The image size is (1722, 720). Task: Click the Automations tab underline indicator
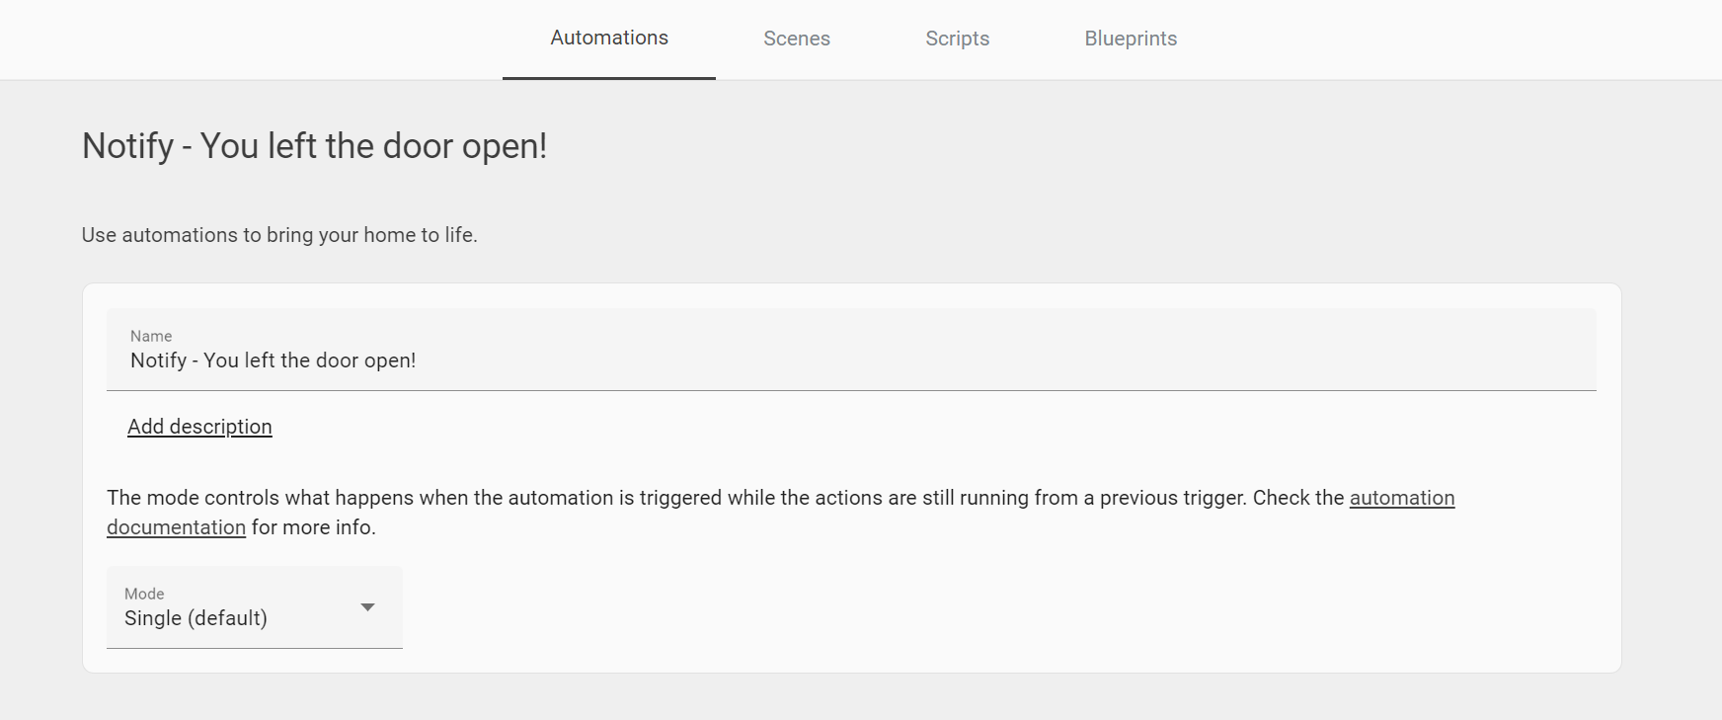(608, 78)
